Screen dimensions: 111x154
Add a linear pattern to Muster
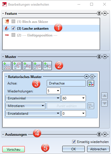click(7, 66)
